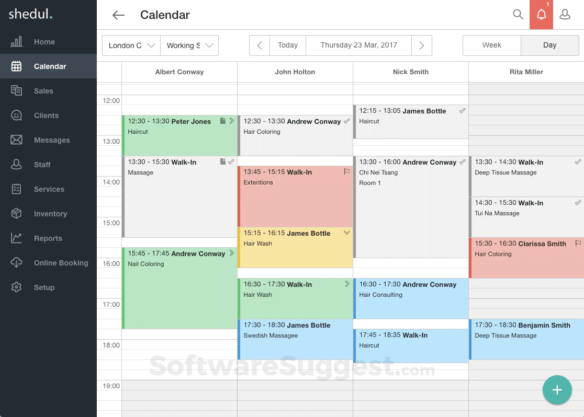Expand the Working Staff dropdown
The height and width of the screenshot is (417, 584).
189,45
